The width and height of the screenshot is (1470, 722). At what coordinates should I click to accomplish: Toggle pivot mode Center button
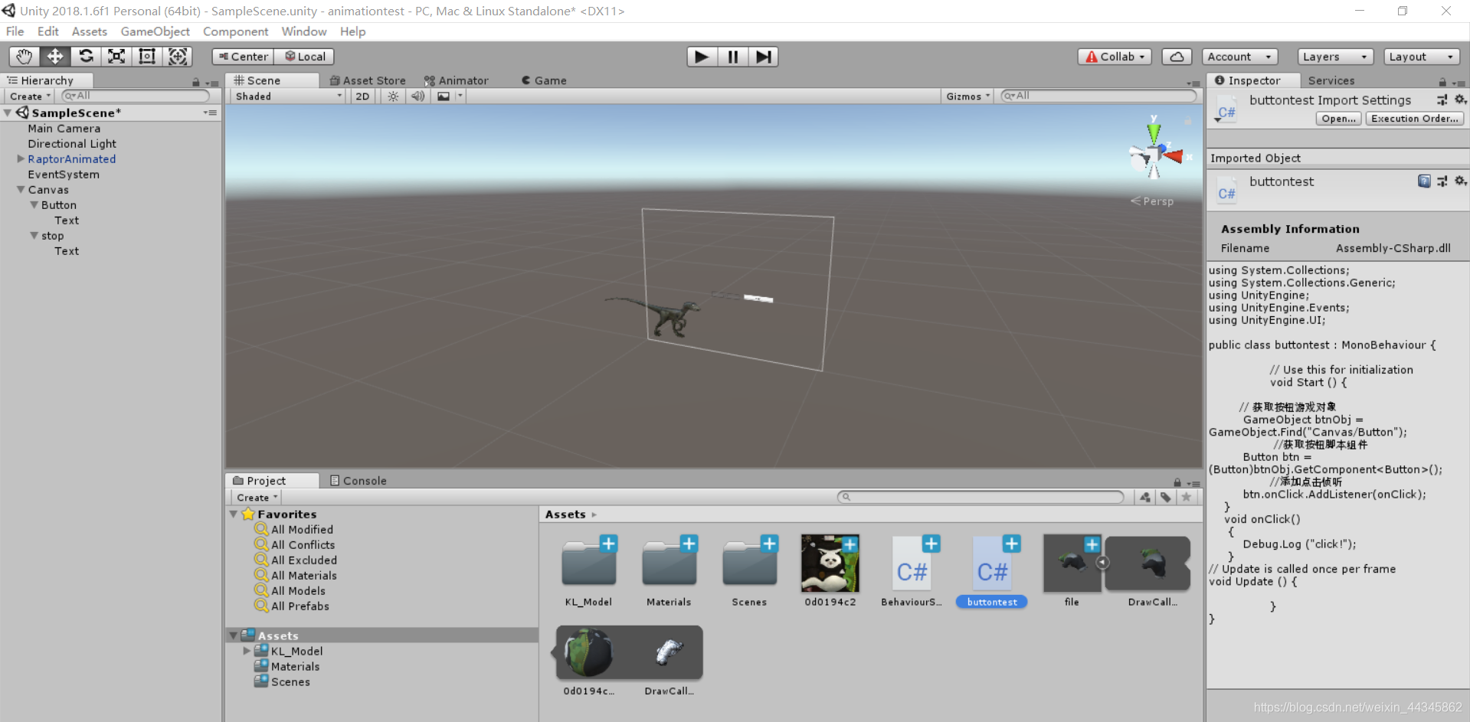(x=243, y=57)
